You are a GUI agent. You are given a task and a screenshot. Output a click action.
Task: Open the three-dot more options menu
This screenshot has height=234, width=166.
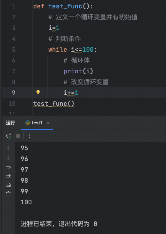coord(29,136)
